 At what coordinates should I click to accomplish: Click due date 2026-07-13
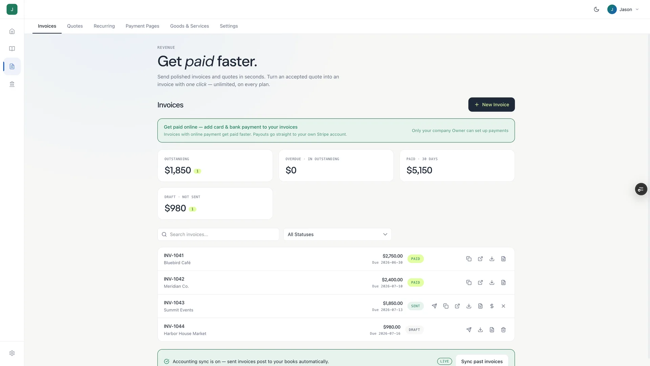[387, 310]
